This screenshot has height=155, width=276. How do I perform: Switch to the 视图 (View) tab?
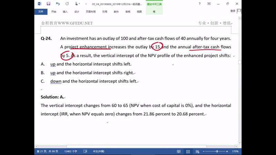pos(139,12)
